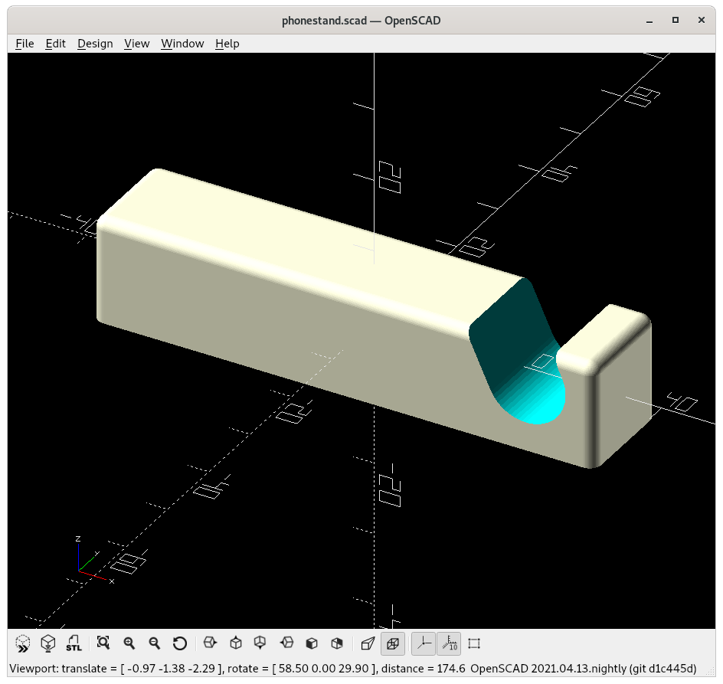The image size is (723, 684).
Task: Open the Help menu
Action: point(227,44)
